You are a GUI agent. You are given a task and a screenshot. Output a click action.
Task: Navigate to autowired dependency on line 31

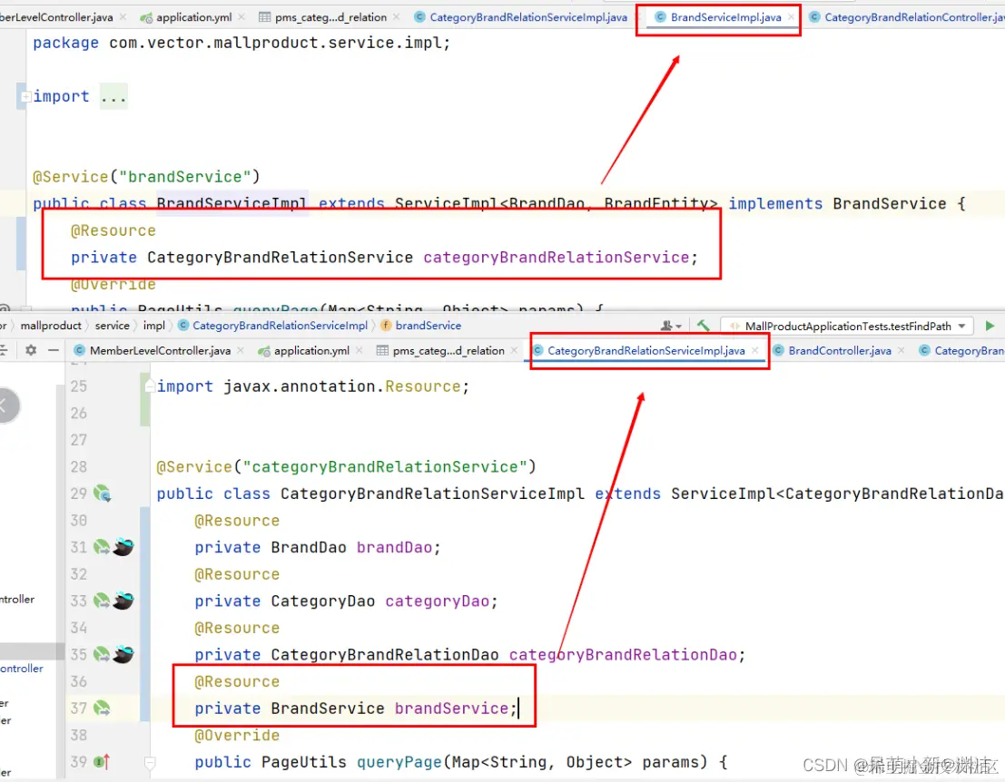pos(102,547)
